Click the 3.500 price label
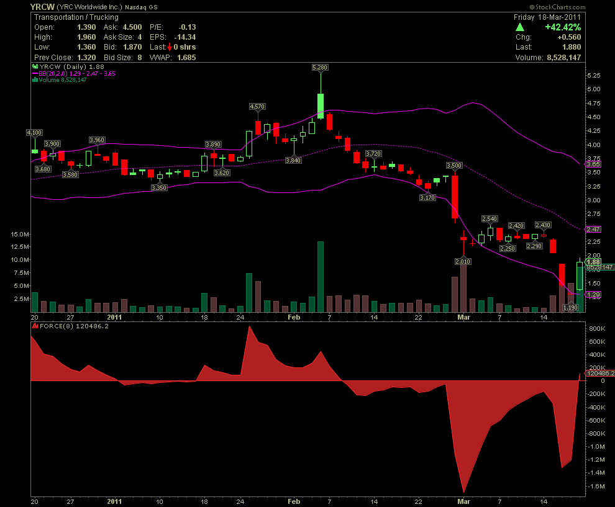Screen dimensions: 615x507 (454, 166)
